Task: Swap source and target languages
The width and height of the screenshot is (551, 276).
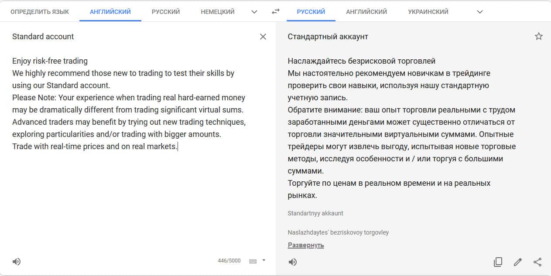Action: pyautogui.click(x=275, y=12)
